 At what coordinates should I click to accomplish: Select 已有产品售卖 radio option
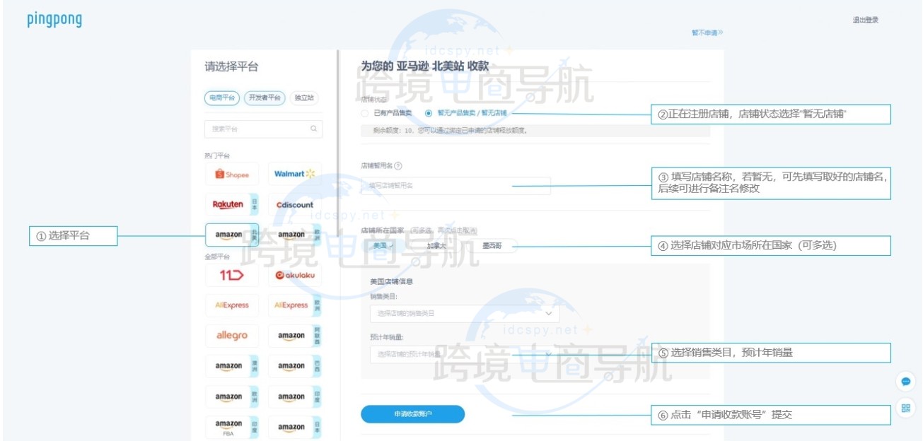365,113
